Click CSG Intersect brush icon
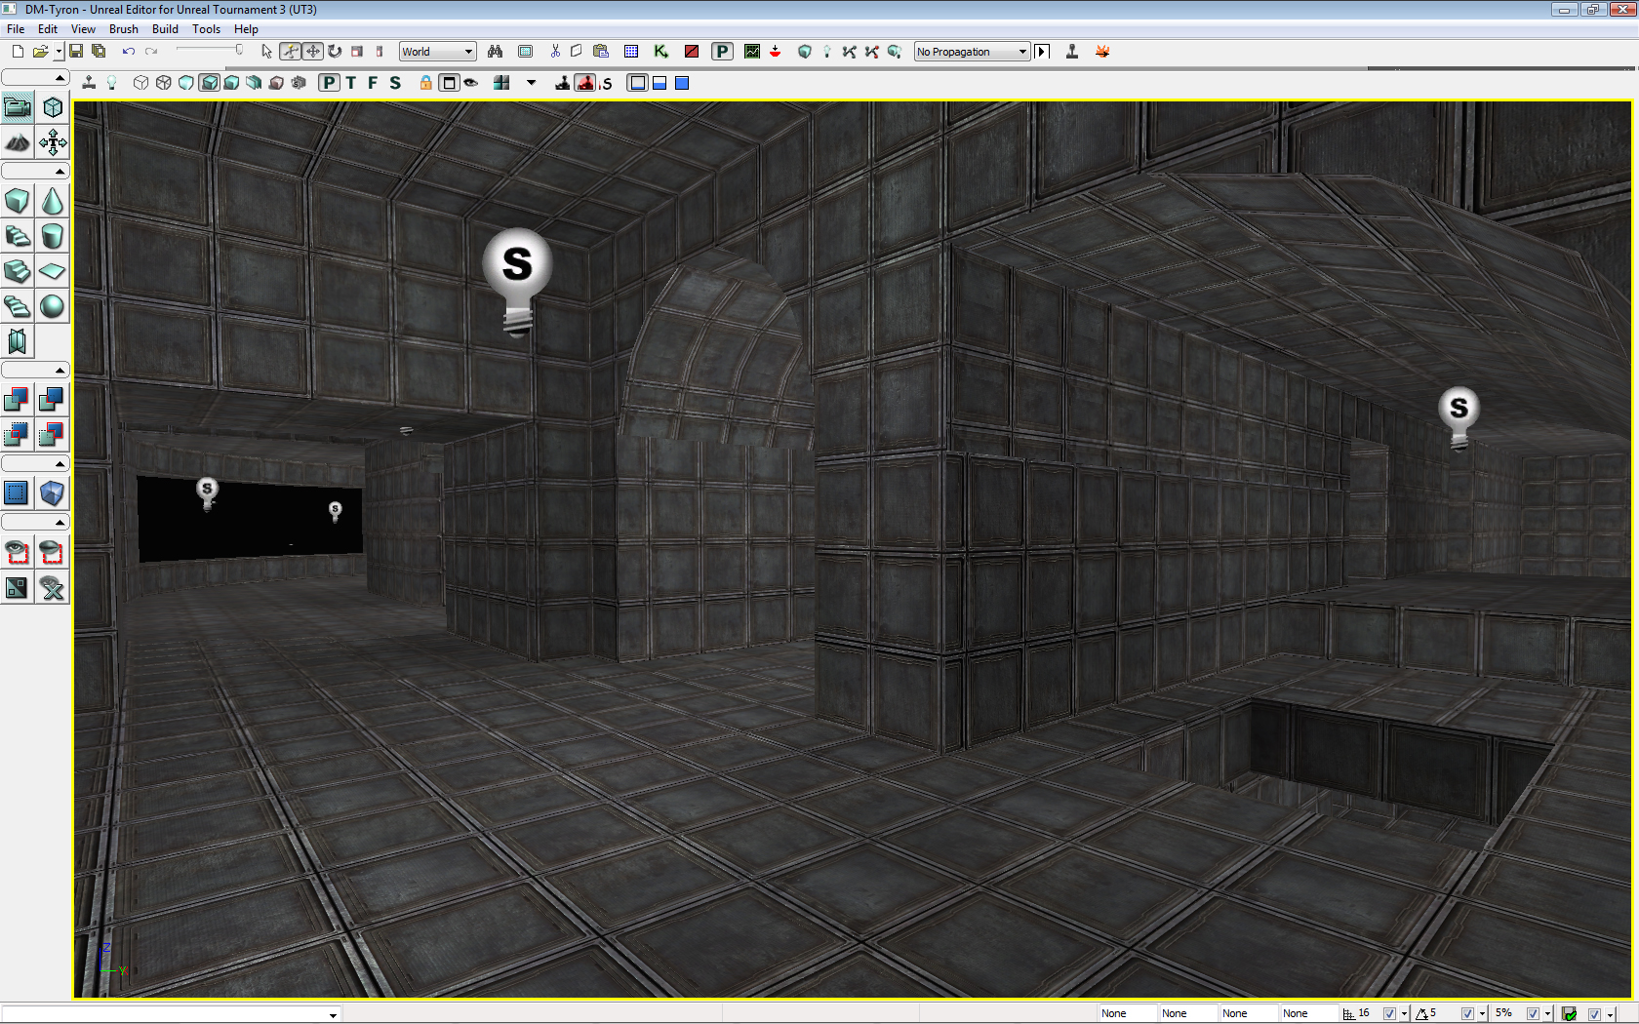The width and height of the screenshot is (1639, 1024). (x=18, y=434)
